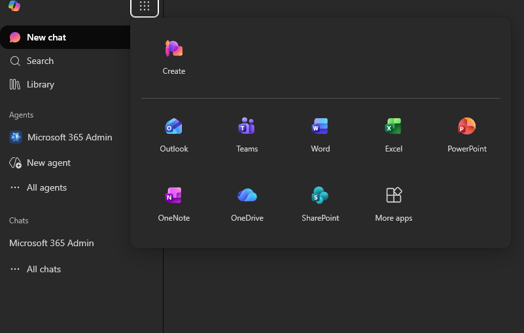The width and height of the screenshot is (524, 333).
Task: Launch Outlook from the app grid
Action: point(174,135)
